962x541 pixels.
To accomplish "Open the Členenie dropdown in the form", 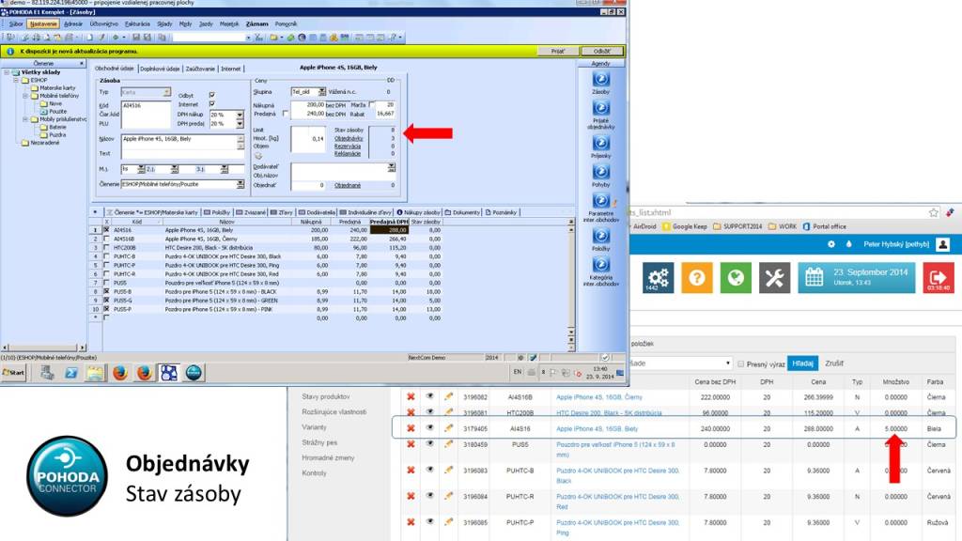I will pyautogui.click(x=240, y=184).
